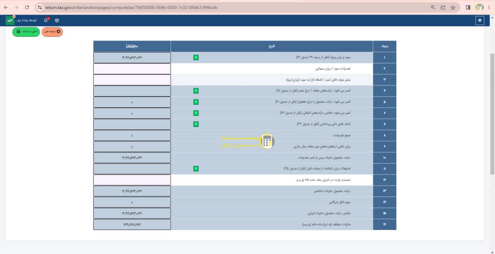Reload the page in the browser
495x254 pixels.
point(27,7)
